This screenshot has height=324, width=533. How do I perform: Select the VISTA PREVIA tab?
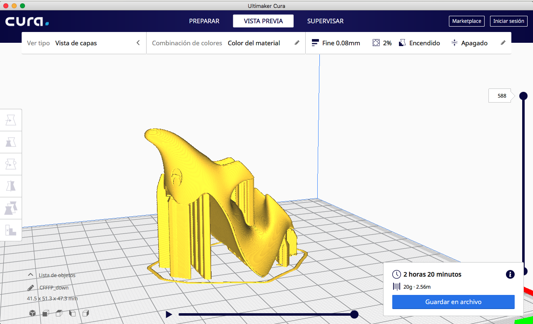pyautogui.click(x=263, y=21)
